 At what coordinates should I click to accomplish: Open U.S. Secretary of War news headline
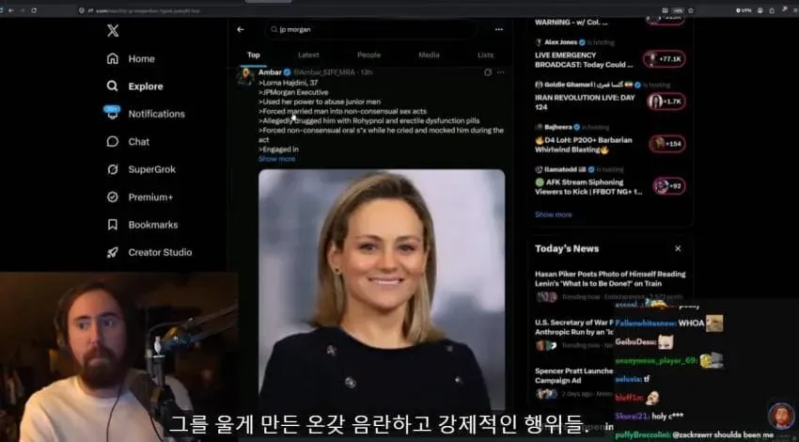click(574, 326)
